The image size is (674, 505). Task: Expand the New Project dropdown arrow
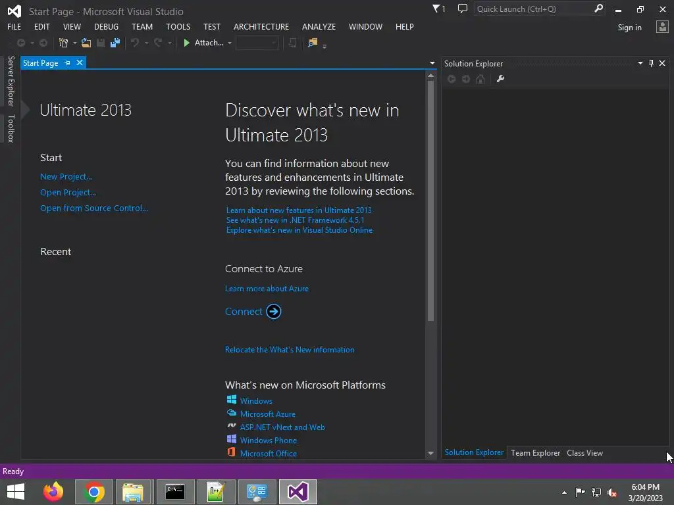click(74, 43)
